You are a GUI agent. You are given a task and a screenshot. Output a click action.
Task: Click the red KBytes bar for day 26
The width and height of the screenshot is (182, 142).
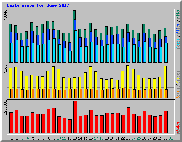coord(144,122)
